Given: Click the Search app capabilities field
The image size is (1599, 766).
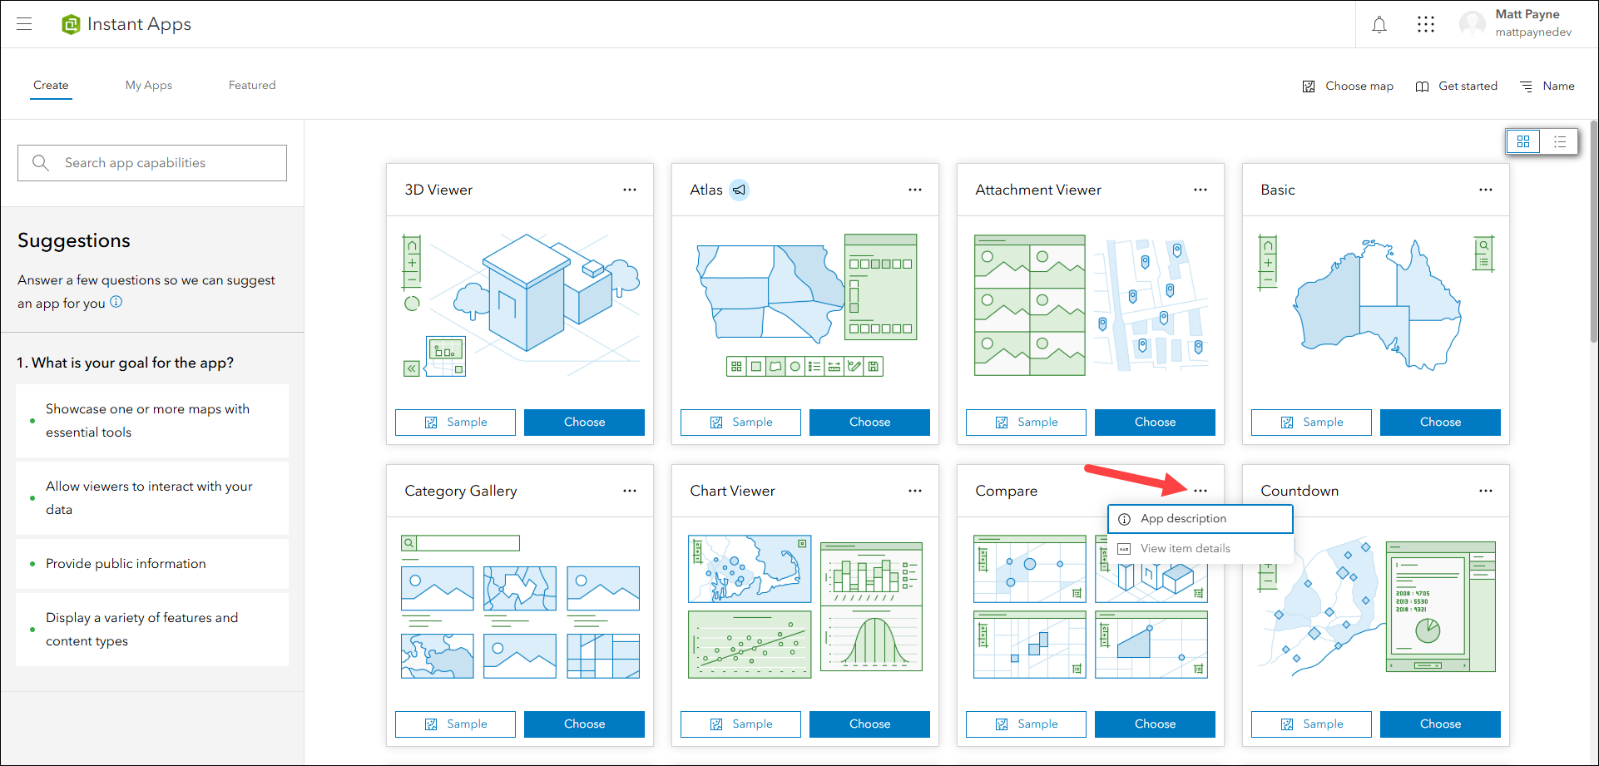Looking at the screenshot, I should click(x=152, y=163).
